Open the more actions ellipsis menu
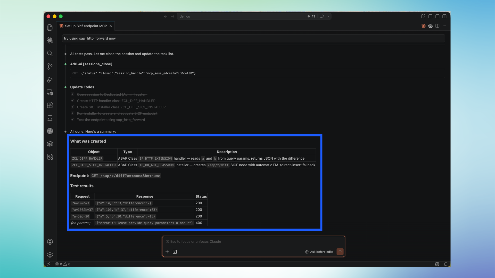This screenshot has height=278, width=495. [444, 26]
